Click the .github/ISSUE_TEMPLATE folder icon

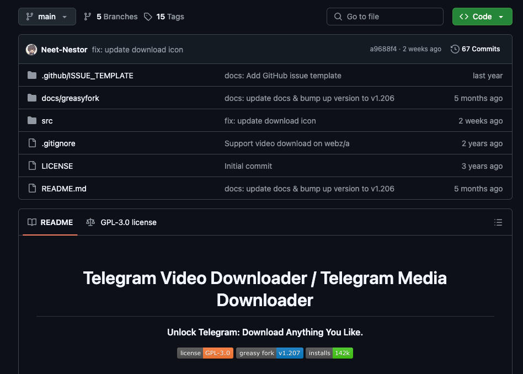click(32, 76)
